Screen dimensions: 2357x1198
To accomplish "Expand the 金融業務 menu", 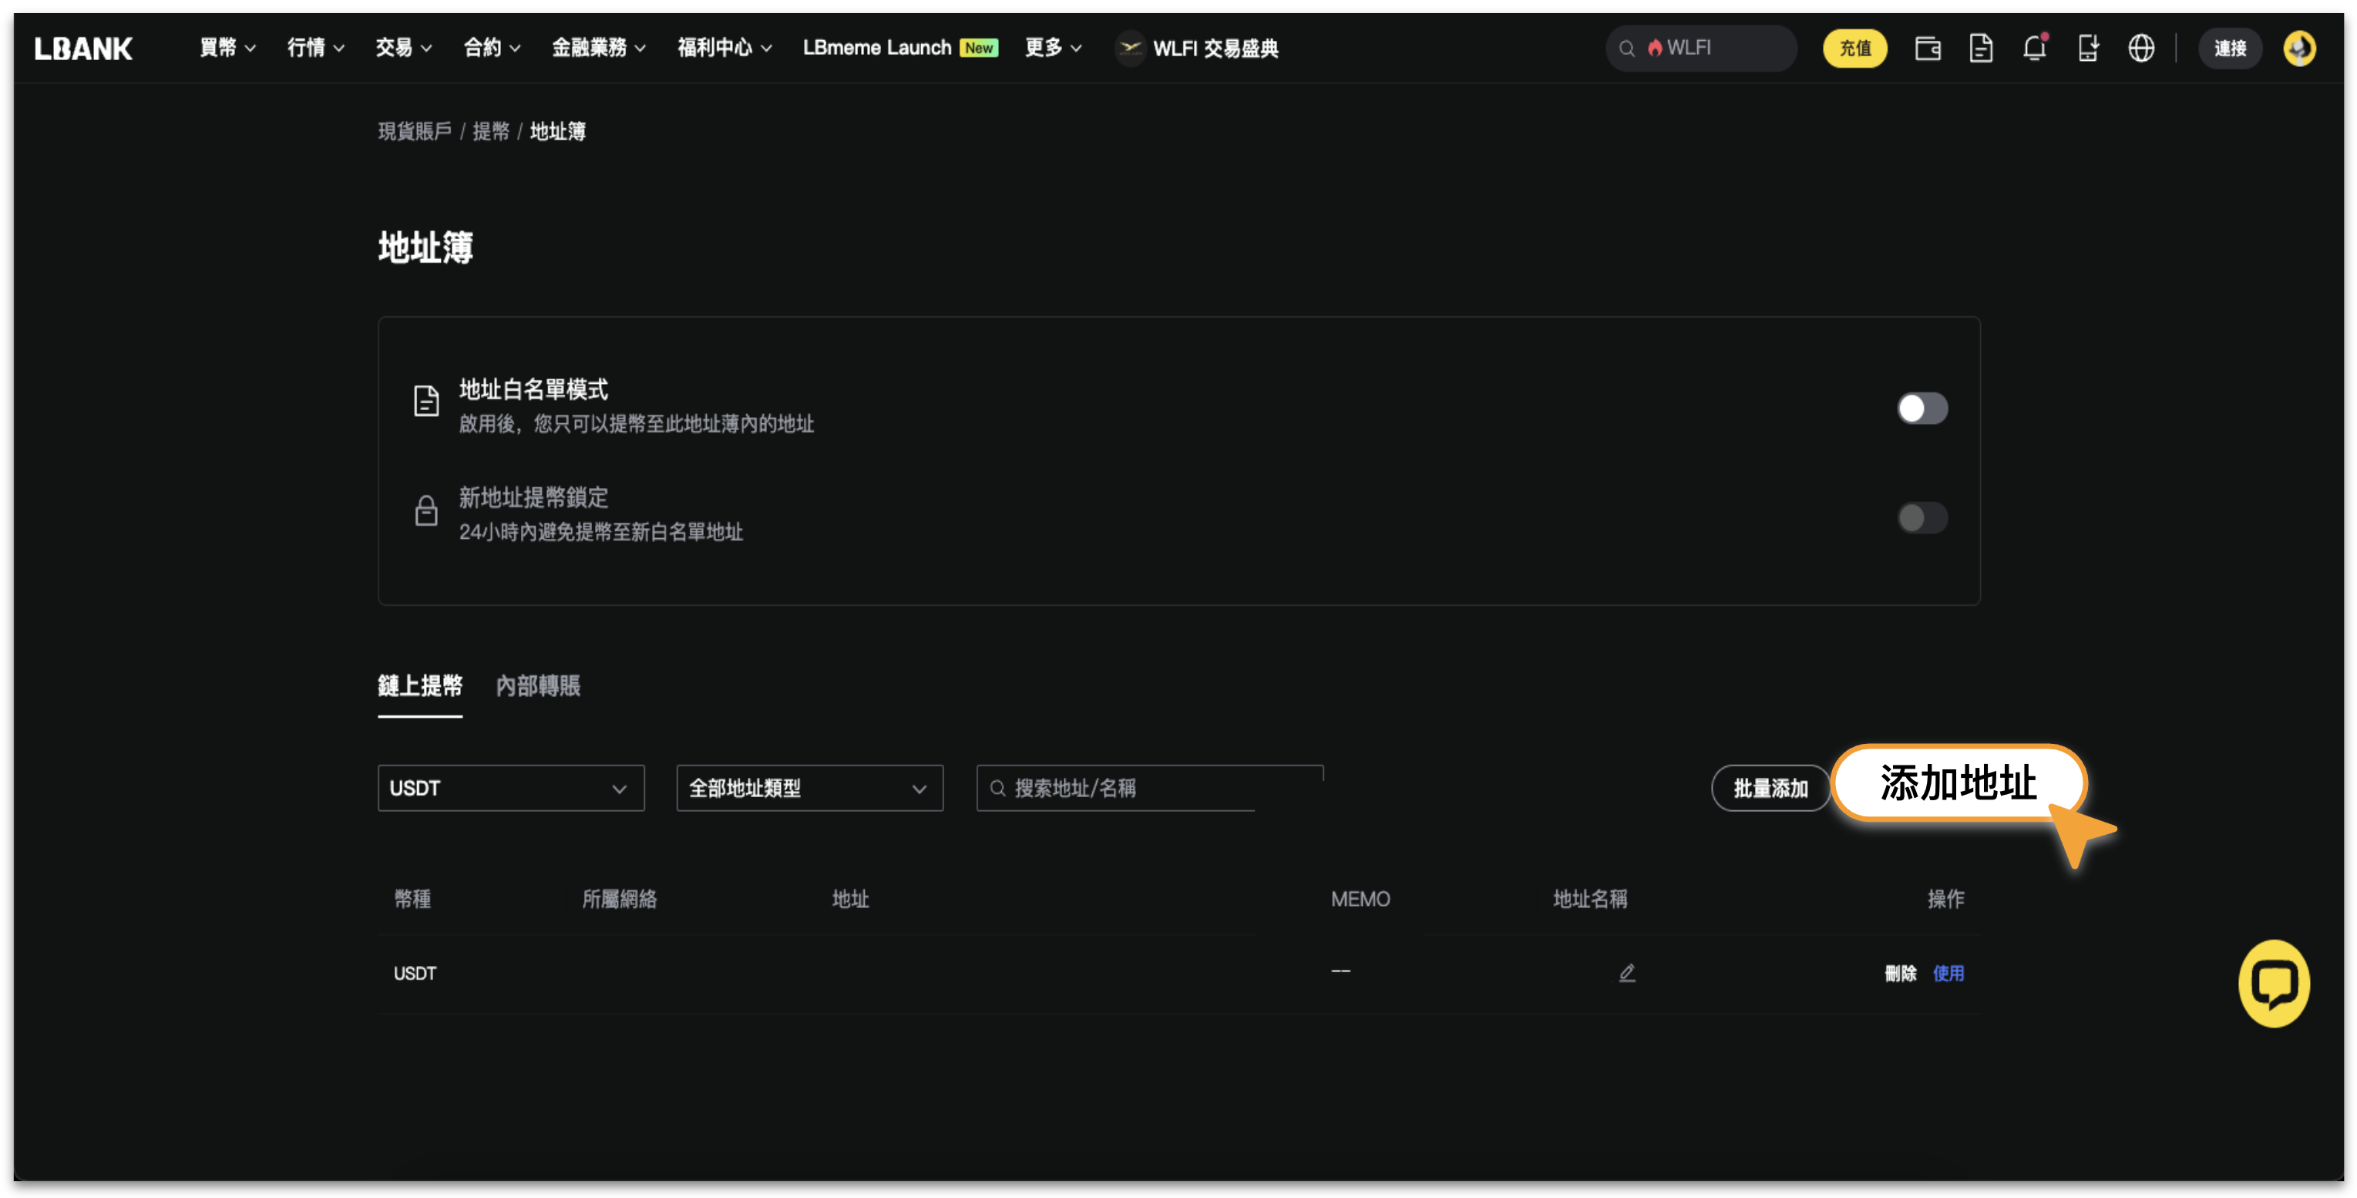I will 598,48.
